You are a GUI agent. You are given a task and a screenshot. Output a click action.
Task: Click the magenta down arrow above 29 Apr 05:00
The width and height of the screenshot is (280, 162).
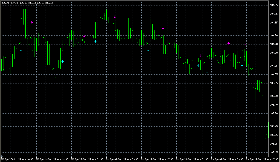pyautogui.click(x=229, y=43)
